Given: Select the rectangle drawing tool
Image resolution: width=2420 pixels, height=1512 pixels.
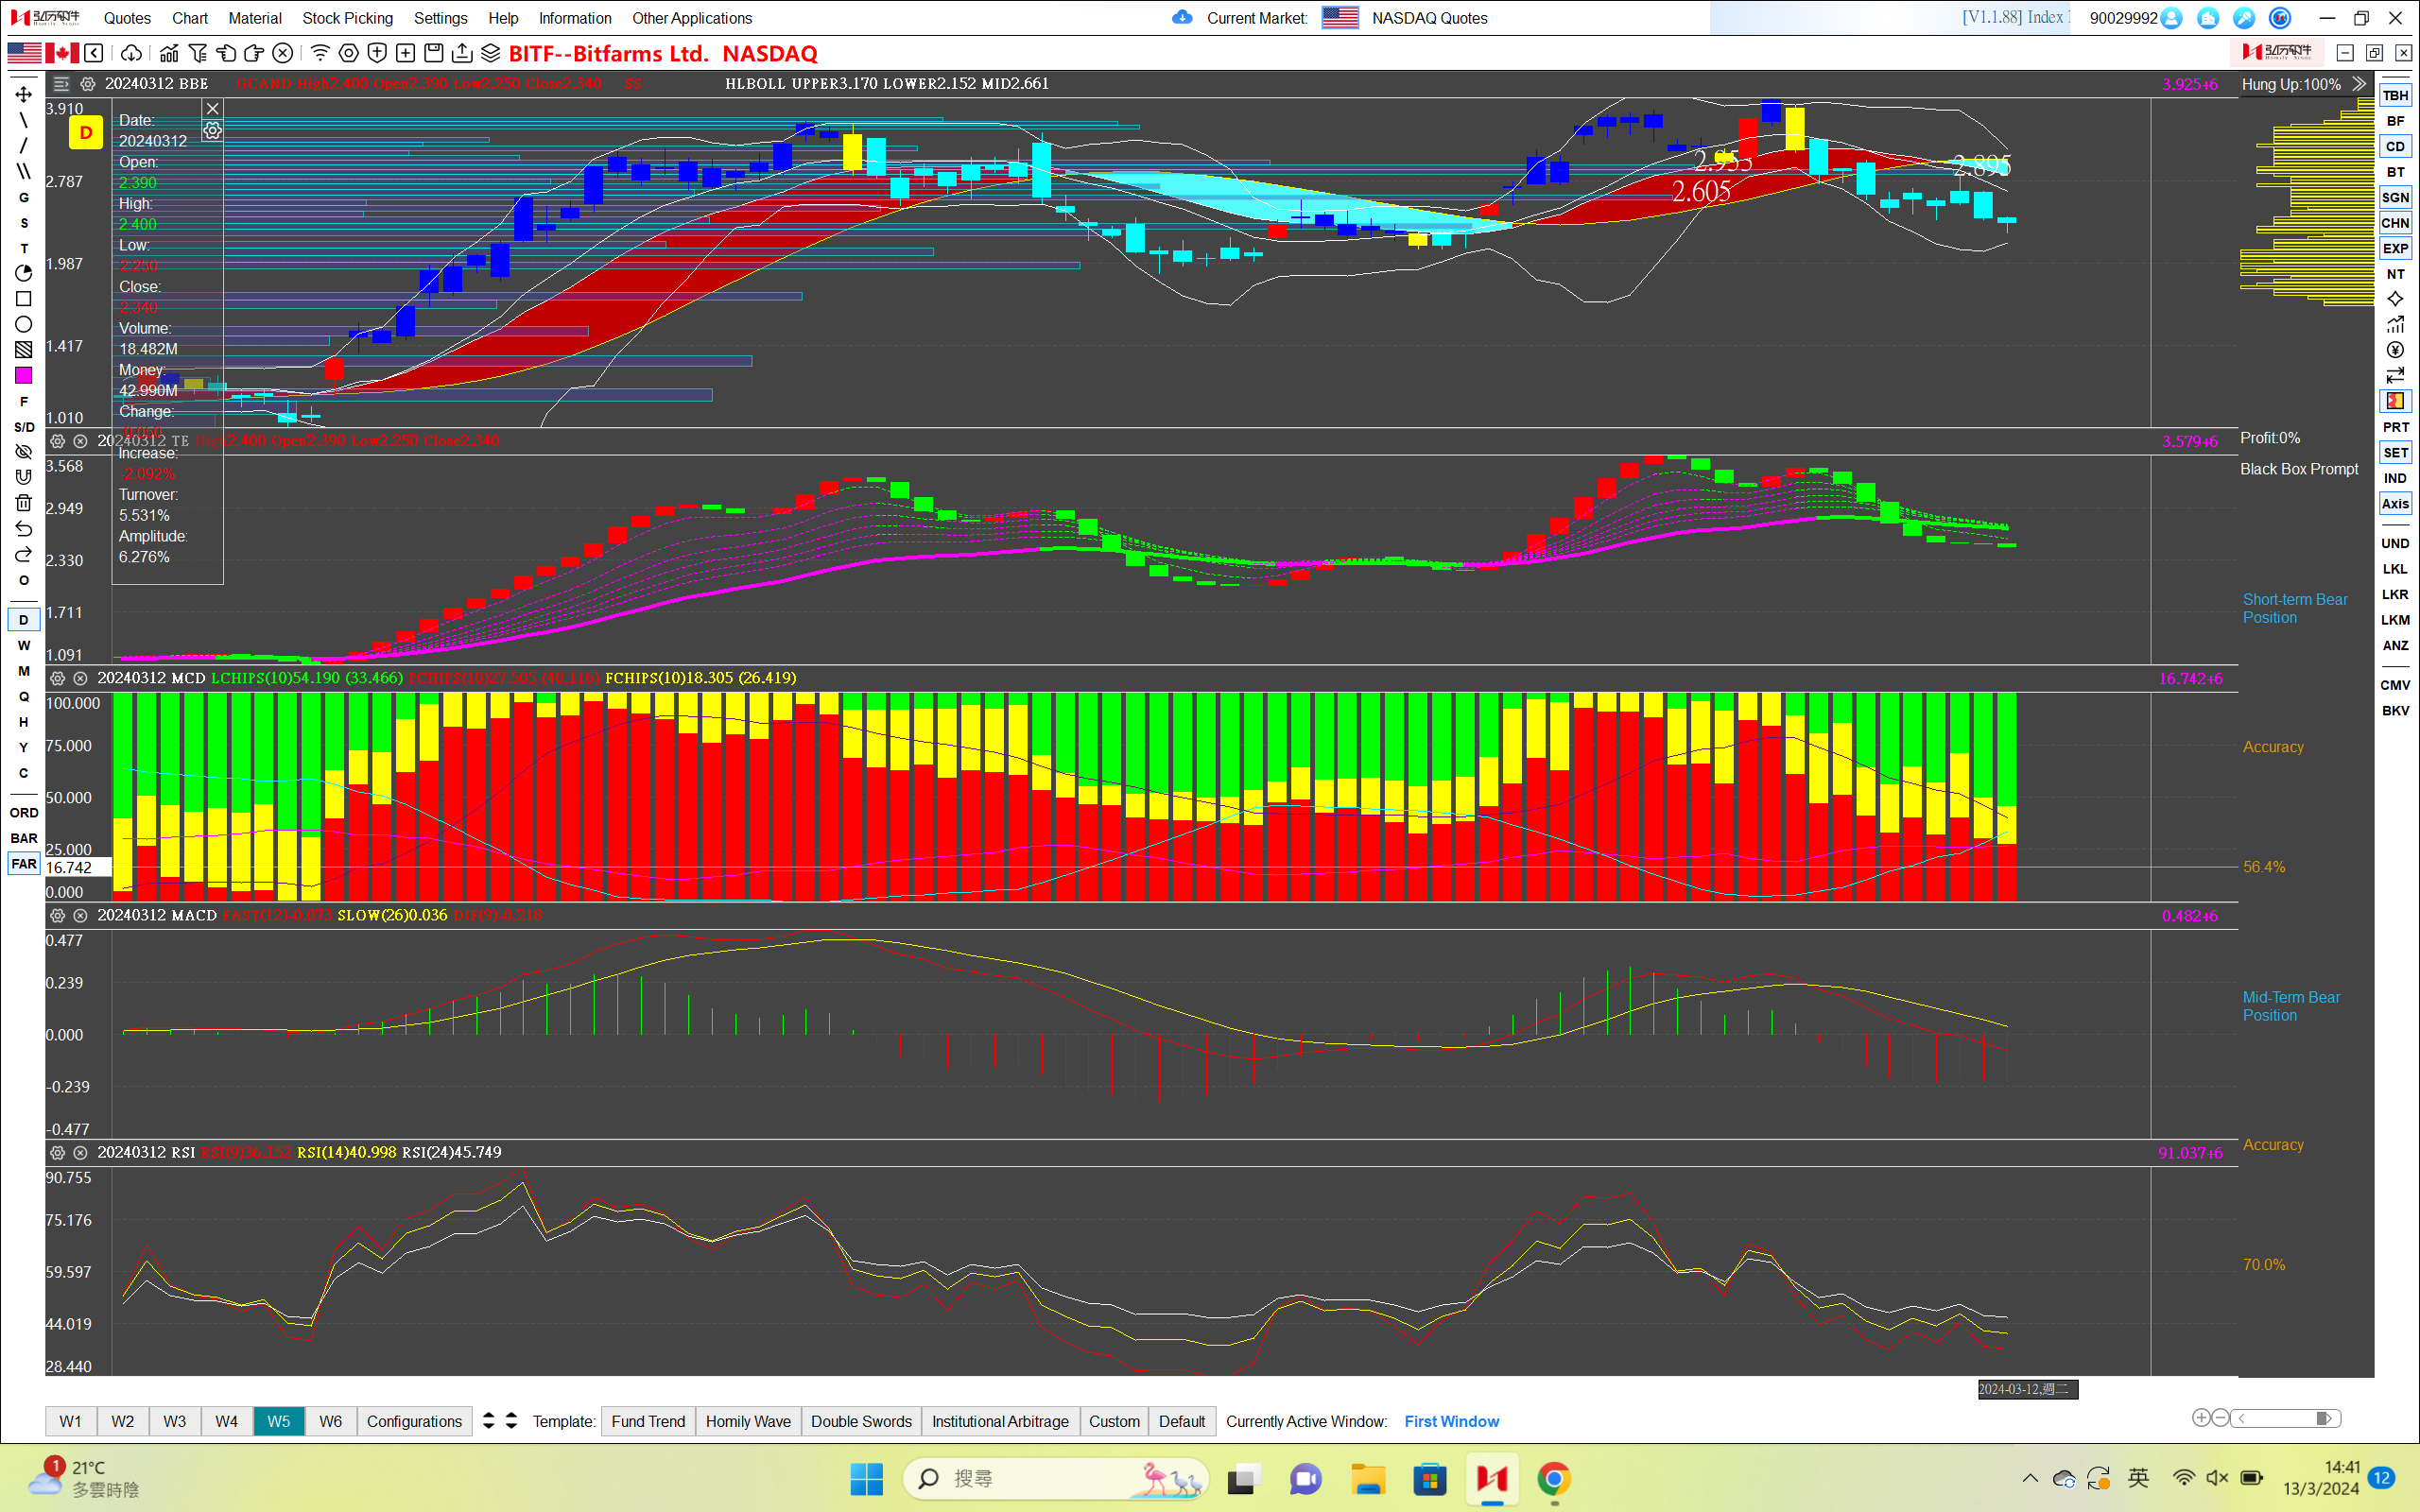Looking at the screenshot, I should click(x=23, y=298).
